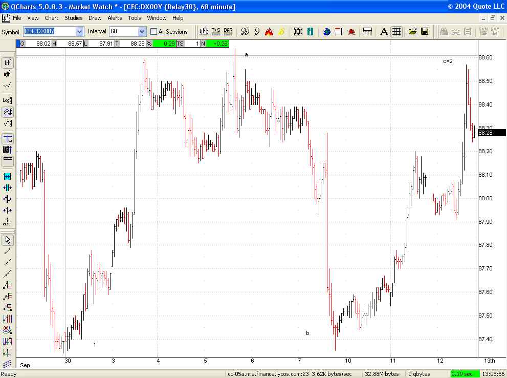Click the yellow flame icon
This screenshot has width=507, height=378.
[281, 31]
